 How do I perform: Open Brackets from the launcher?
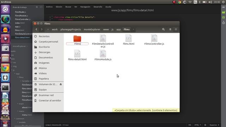click(x=5, y=78)
